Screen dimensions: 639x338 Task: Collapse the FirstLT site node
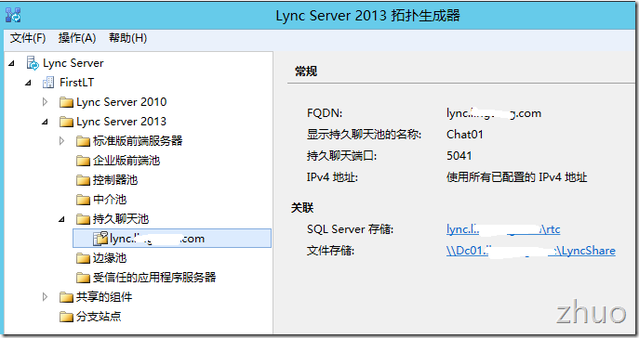click(x=28, y=83)
